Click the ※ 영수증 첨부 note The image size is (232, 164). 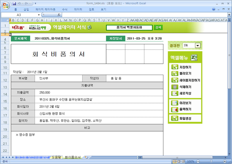[x=25, y=135]
